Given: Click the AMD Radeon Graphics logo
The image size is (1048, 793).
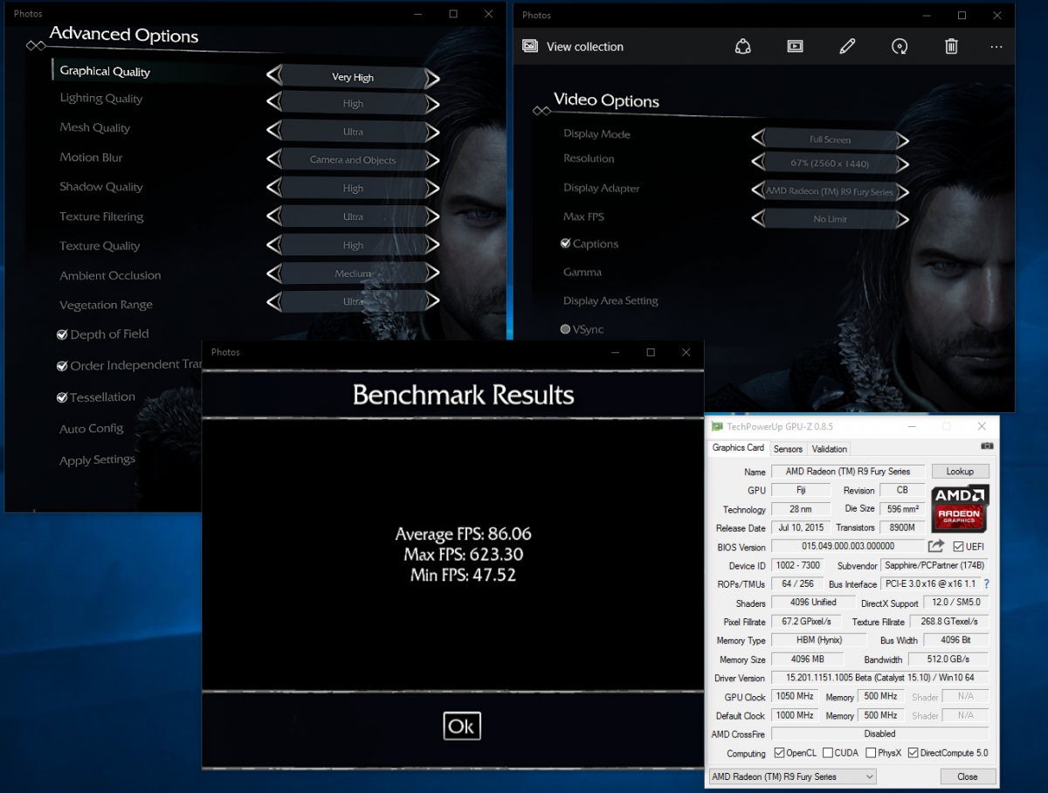Looking at the screenshot, I should pos(961,509).
